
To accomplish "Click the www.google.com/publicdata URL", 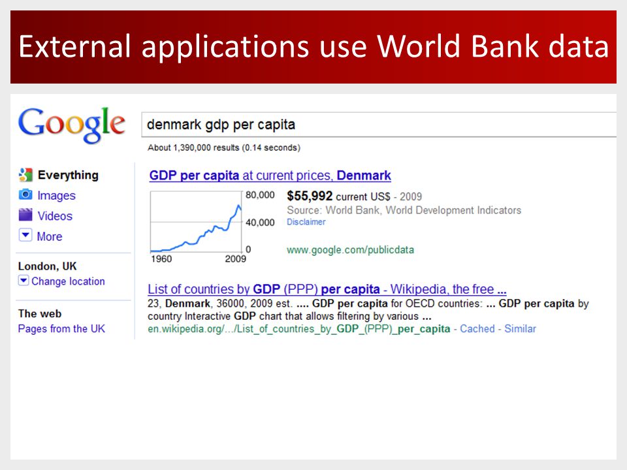I will (x=350, y=250).
